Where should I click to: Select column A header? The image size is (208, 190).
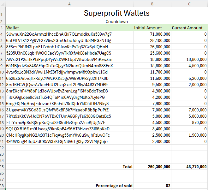coord(69,4)
